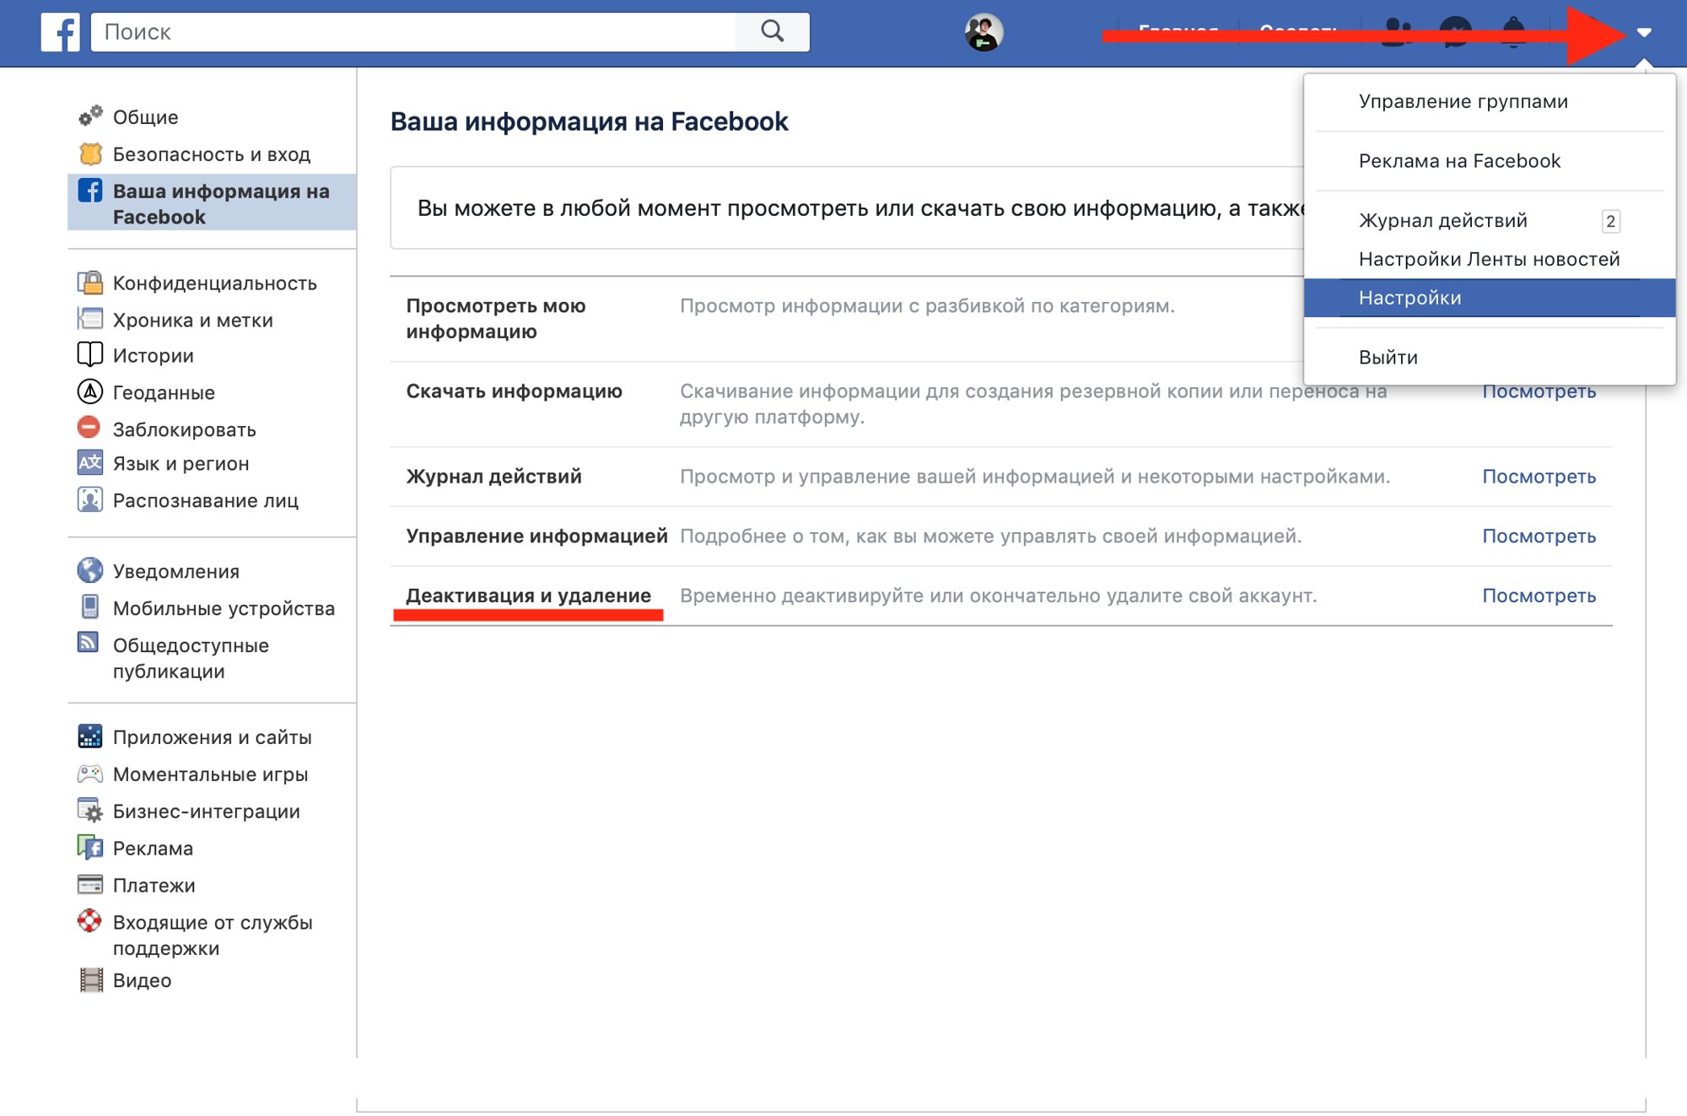Viewport: 1687px width, 1116px height.
Task: Open Истории sidebar text
Action: tap(154, 356)
